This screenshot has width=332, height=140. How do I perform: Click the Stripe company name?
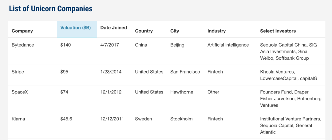point(18,72)
